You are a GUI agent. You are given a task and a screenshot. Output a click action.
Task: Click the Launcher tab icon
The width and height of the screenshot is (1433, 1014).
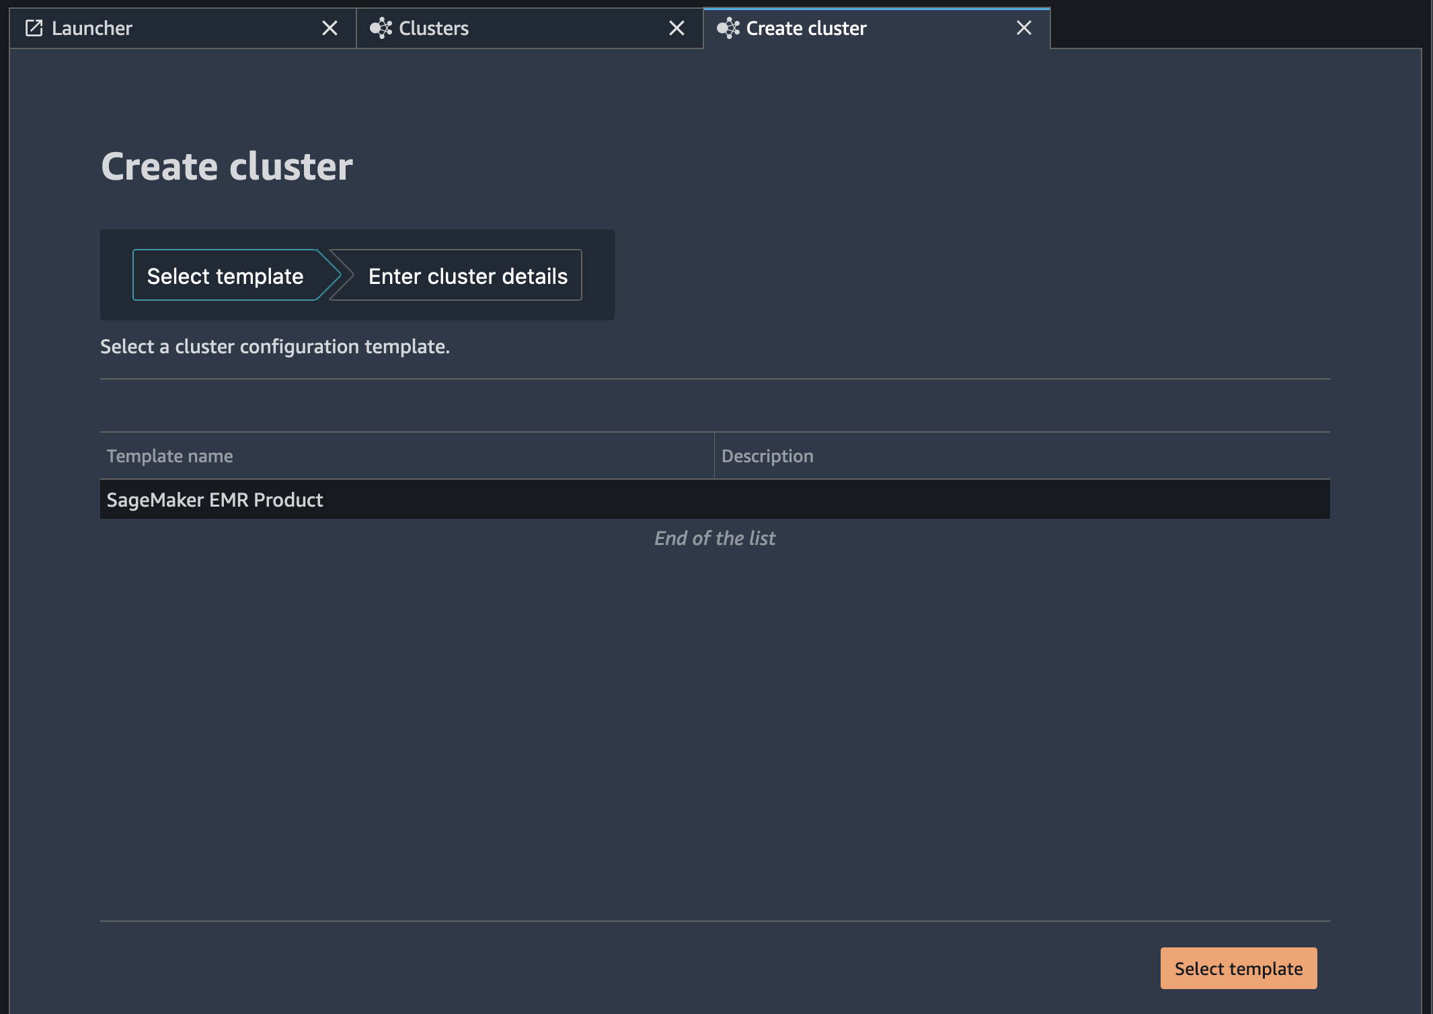tap(34, 28)
